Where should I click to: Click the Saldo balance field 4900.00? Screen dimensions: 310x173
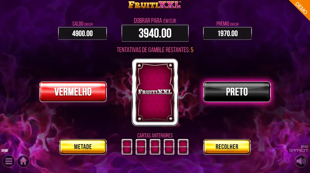coord(82,33)
